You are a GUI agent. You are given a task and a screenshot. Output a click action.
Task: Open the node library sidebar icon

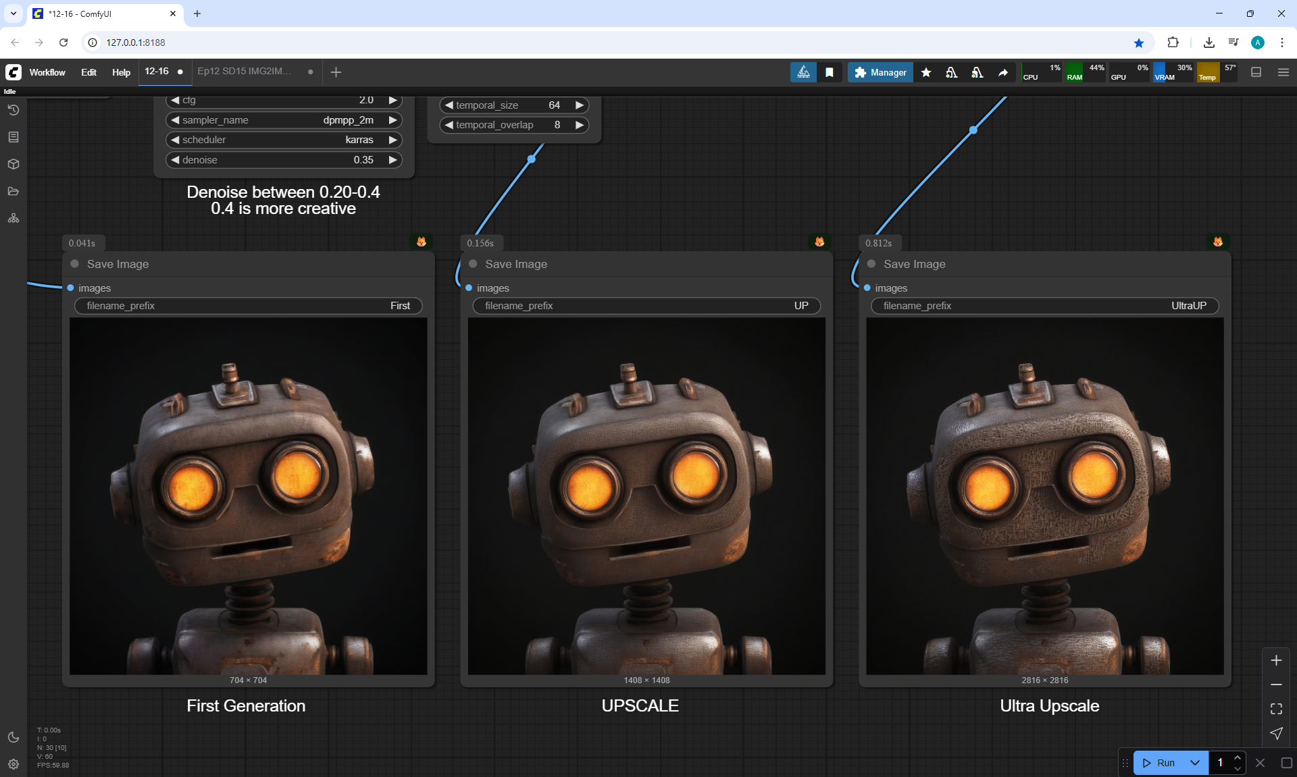[x=14, y=137]
